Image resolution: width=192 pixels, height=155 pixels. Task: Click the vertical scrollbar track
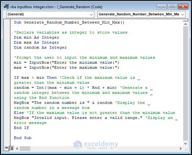[x=185, y=84]
